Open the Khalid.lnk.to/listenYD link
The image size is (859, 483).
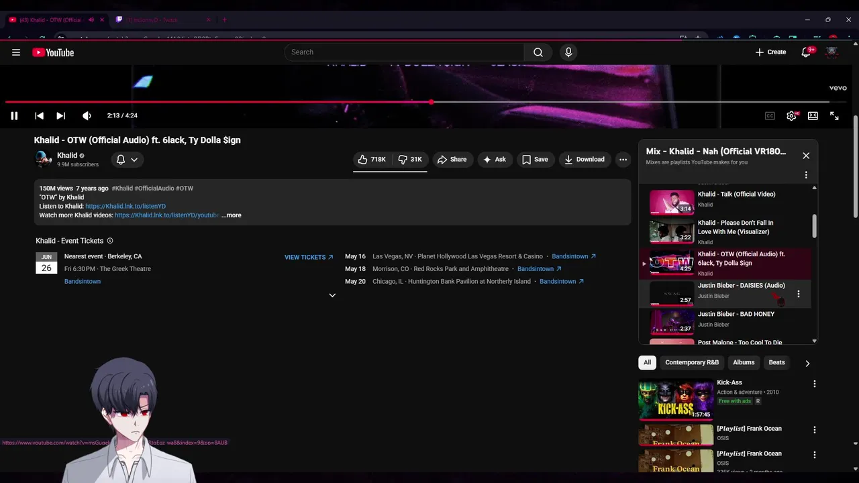coord(125,207)
